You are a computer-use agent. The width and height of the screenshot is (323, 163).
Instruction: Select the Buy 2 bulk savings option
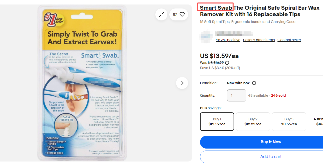(x=253, y=122)
